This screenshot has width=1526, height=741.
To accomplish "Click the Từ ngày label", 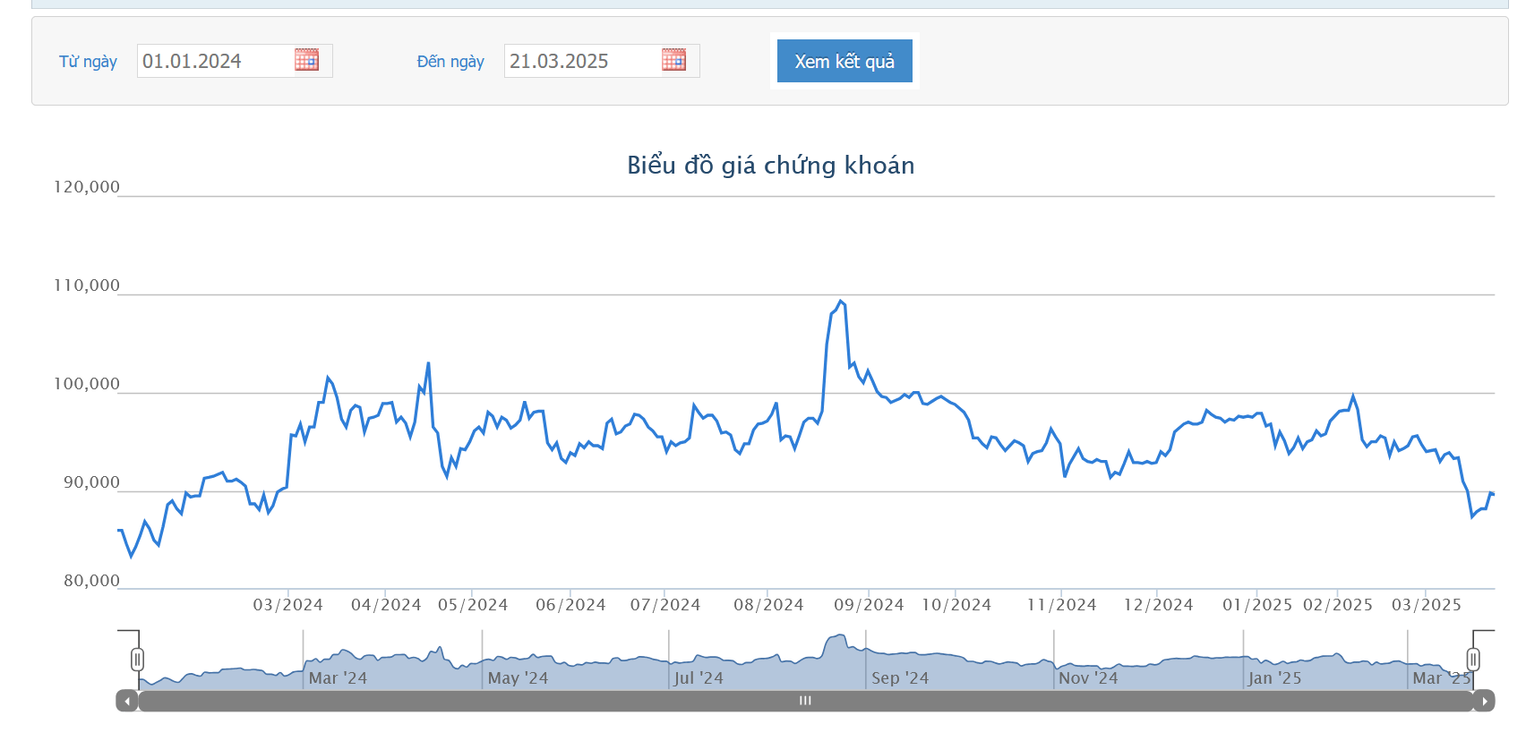I will click(88, 61).
